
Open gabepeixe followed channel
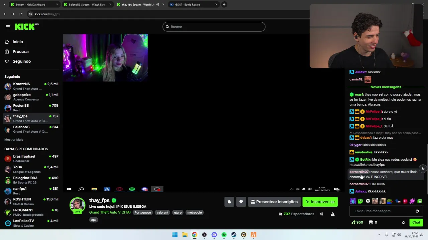31,97
